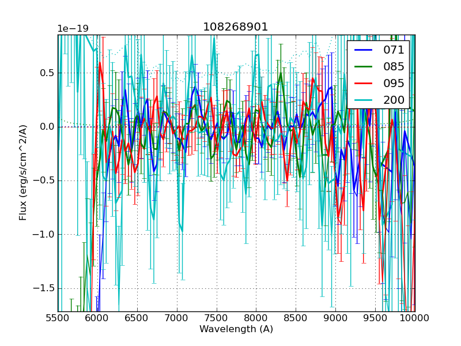Click the green line swatch for 085

click(x=364, y=66)
